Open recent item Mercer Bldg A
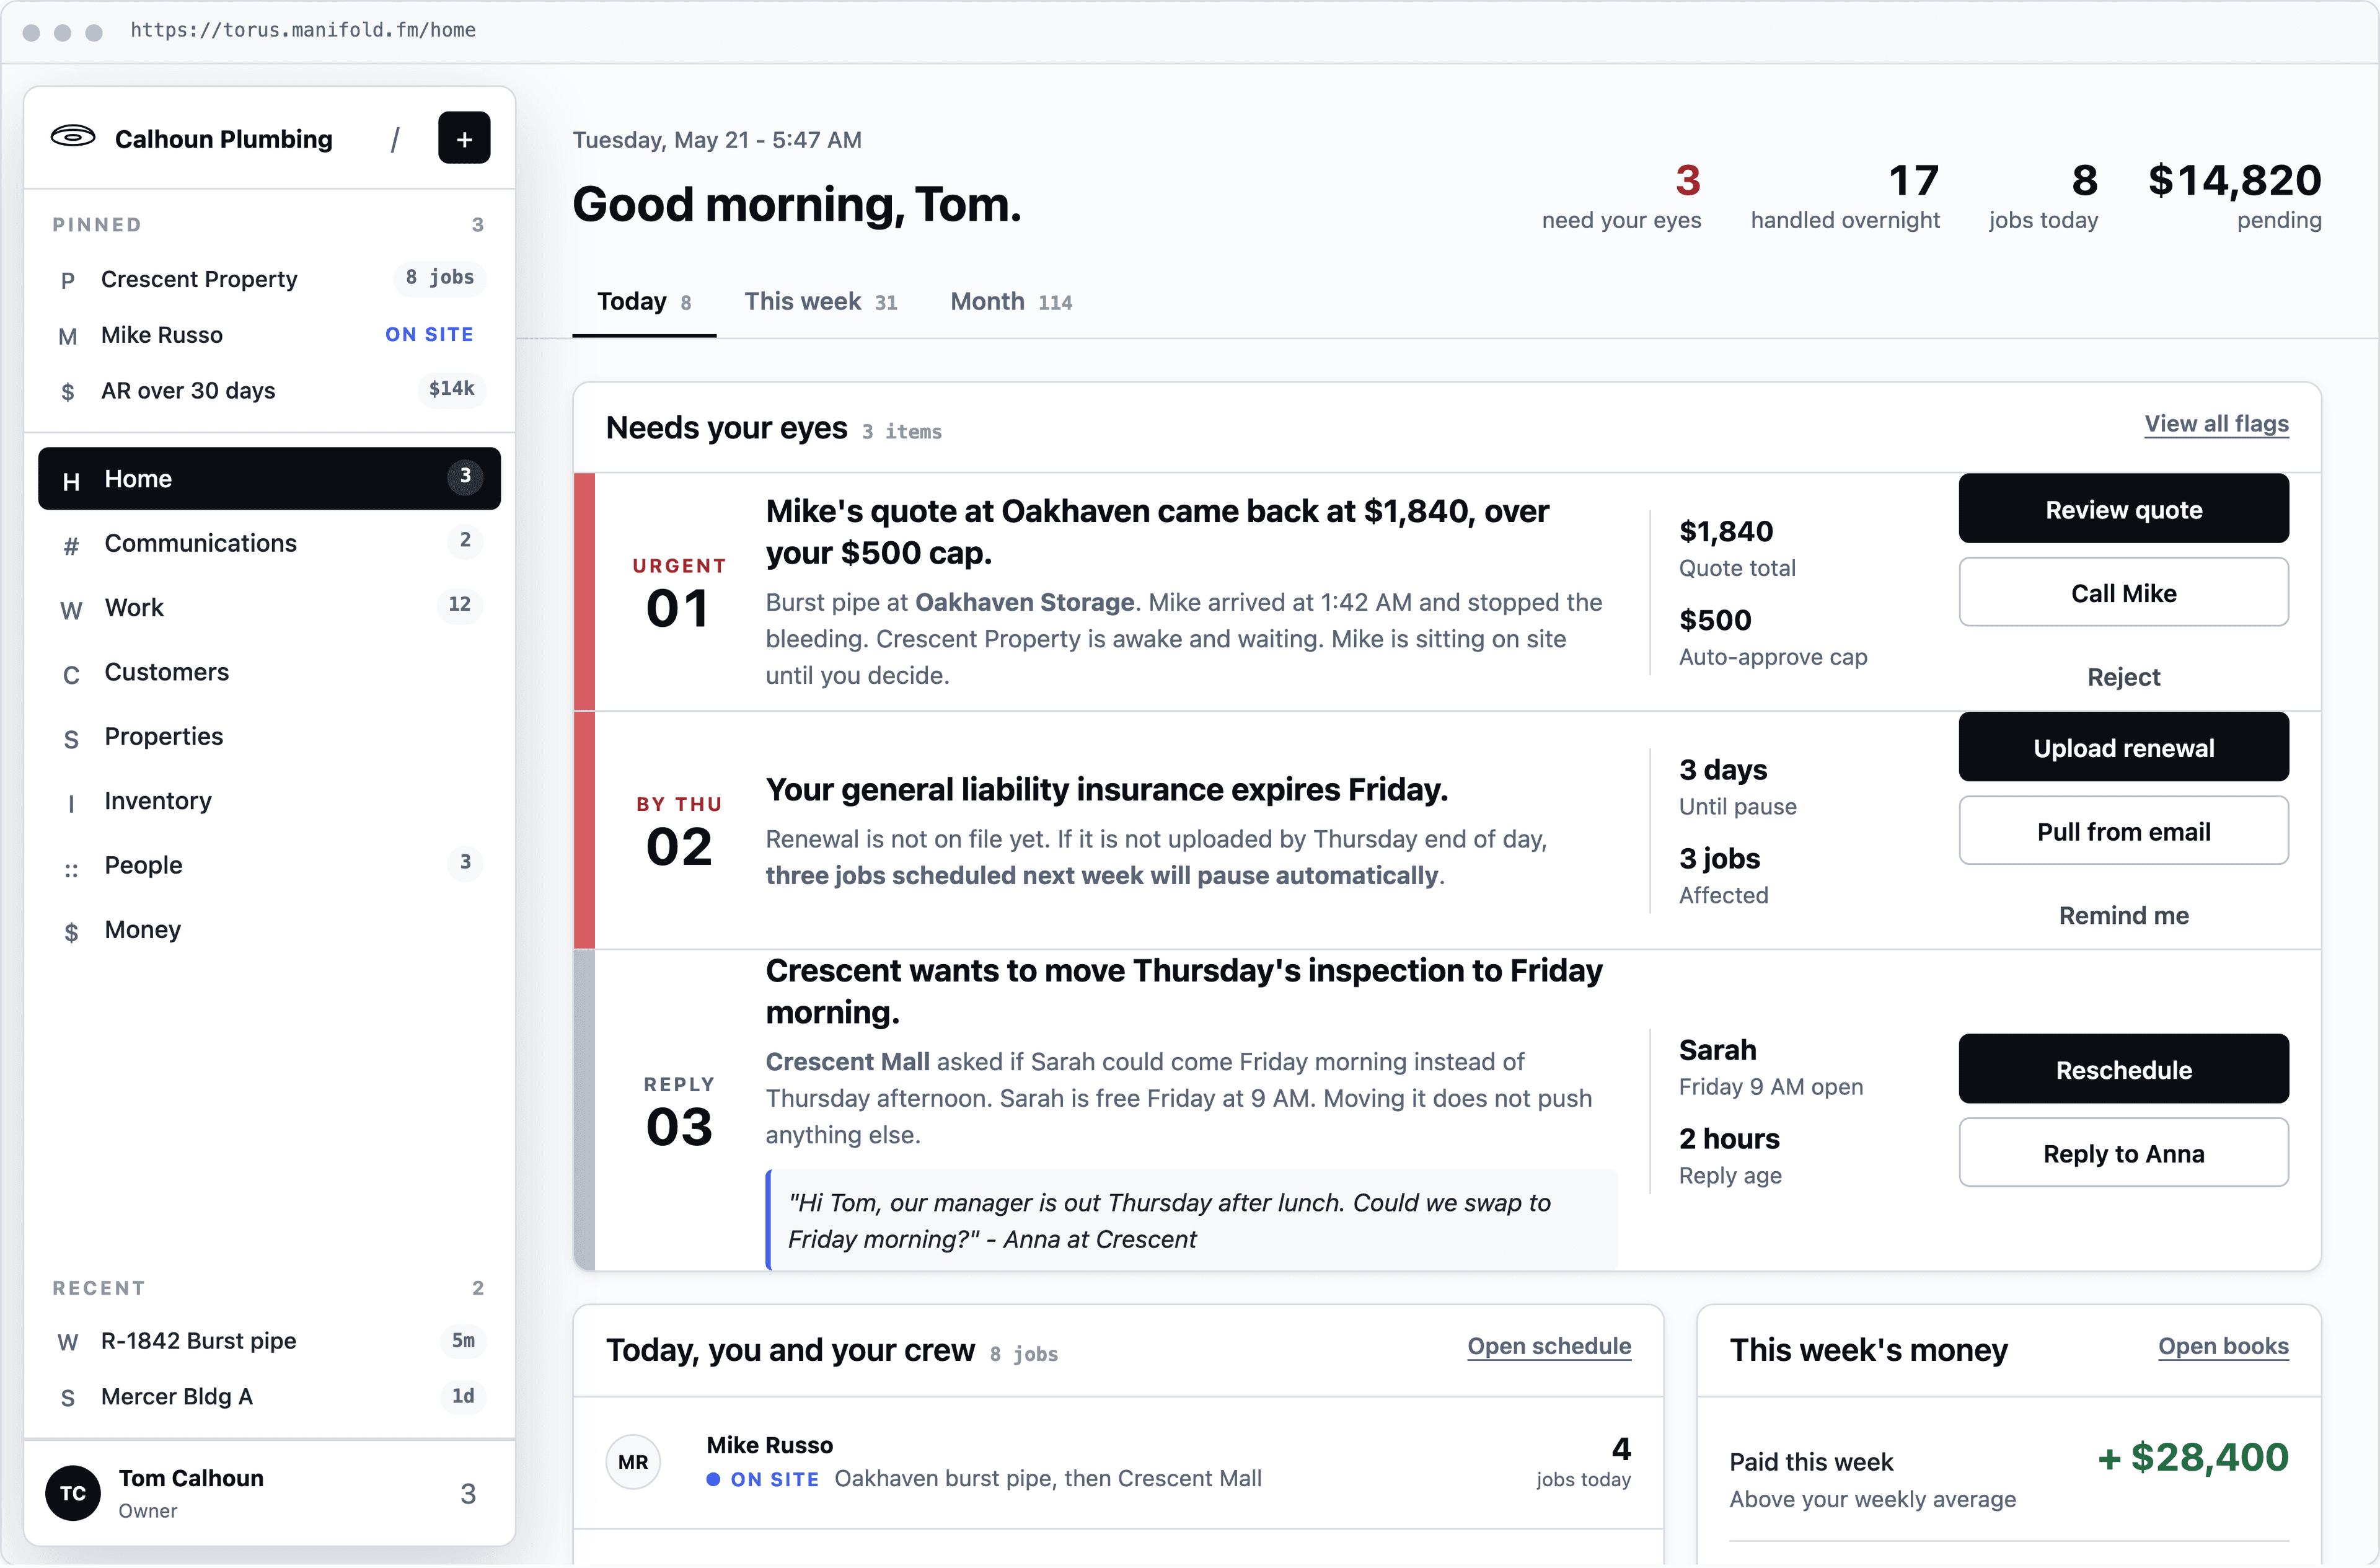The width and height of the screenshot is (2380, 1568). click(x=269, y=1397)
